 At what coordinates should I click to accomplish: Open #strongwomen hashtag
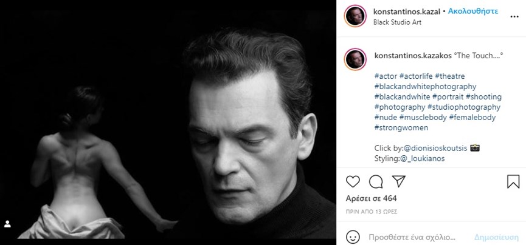[x=401, y=127]
